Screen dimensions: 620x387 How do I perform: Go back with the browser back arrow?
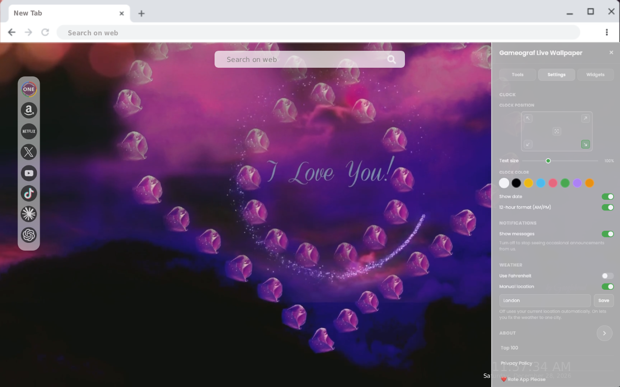pyautogui.click(x=12, y=32)
